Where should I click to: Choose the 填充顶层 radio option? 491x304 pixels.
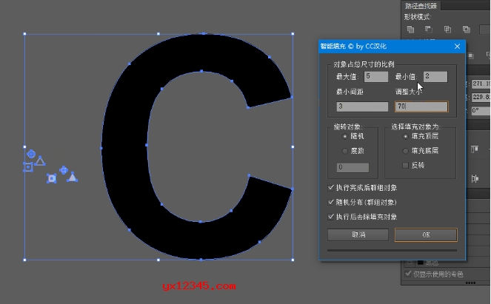[x=404, y=136]
